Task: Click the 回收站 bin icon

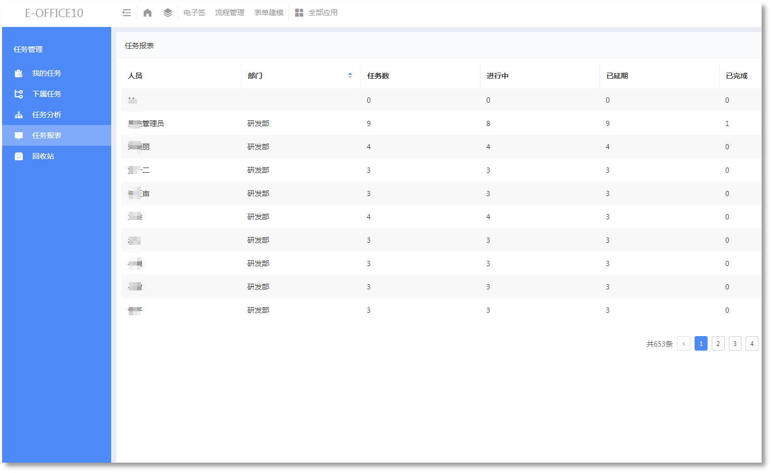Action: 19,156
